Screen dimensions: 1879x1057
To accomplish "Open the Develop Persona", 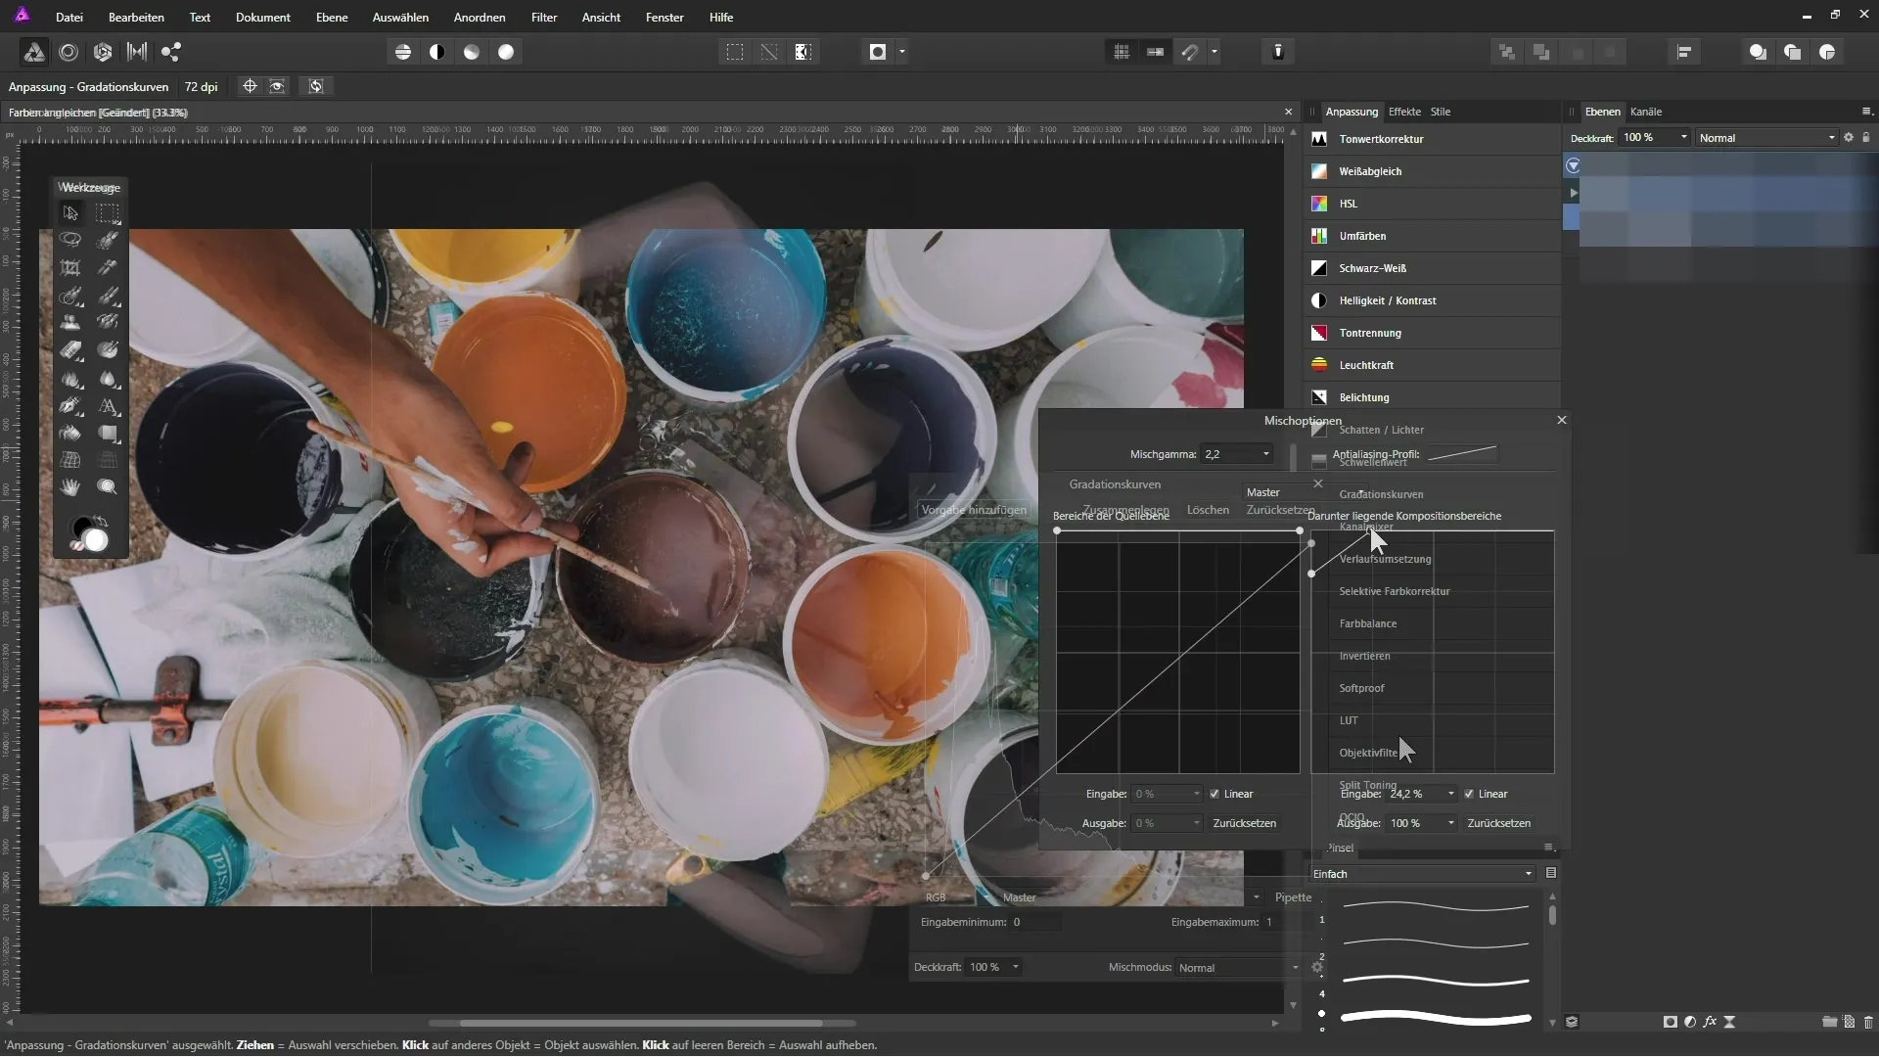I will click(x=103, y=52).
